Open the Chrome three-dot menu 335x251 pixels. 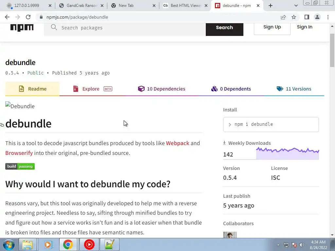[328, 17]
